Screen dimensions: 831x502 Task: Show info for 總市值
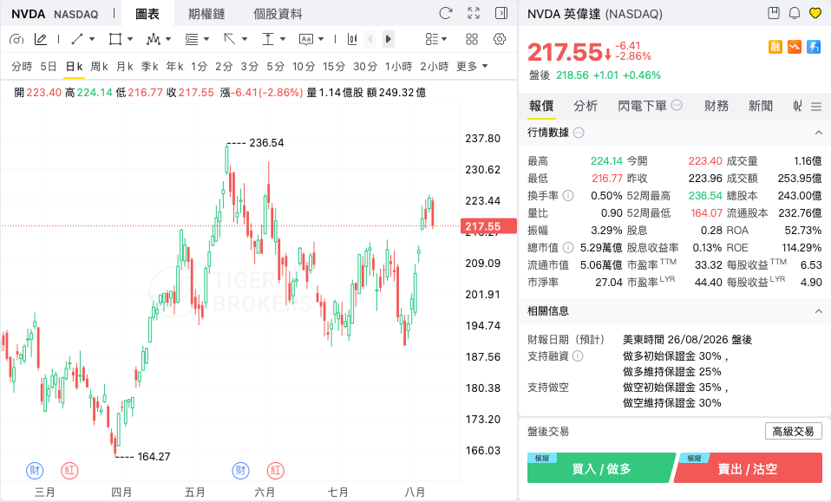567,247
